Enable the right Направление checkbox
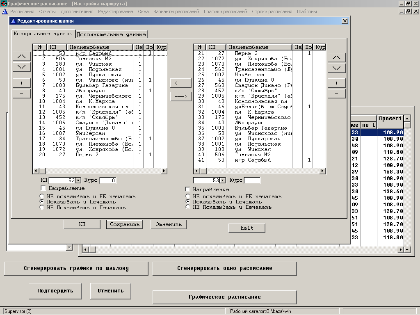Image resolution: width=420 pixels, height=315 pixels. (x=188, y=189)
